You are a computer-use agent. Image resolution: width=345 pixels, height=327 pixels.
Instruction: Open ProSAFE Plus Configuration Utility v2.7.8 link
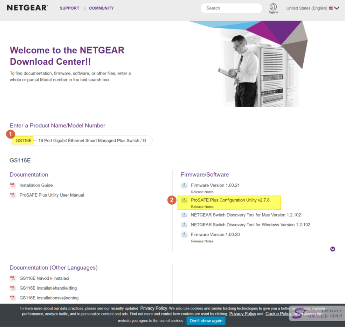click(230, 200)
